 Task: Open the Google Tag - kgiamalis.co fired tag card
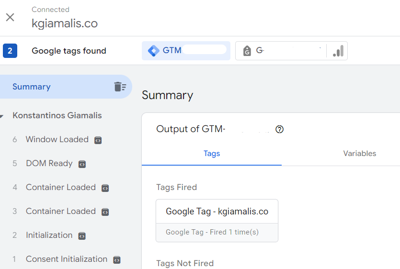pos(217,221)
